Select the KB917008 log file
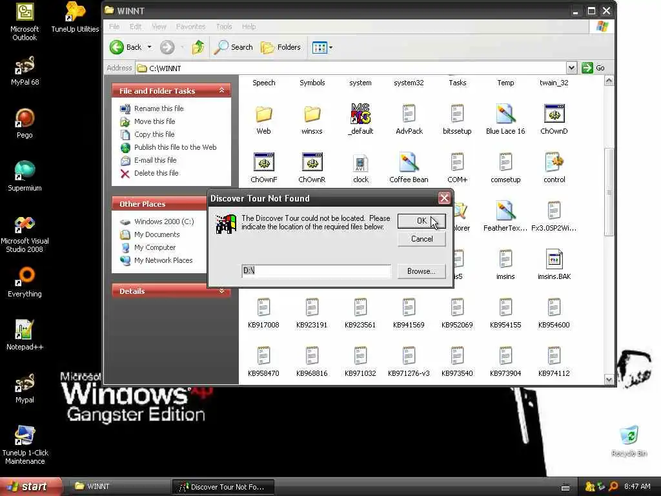The height and width of the screenshot is (496, 661). click(x=263, y=313)
